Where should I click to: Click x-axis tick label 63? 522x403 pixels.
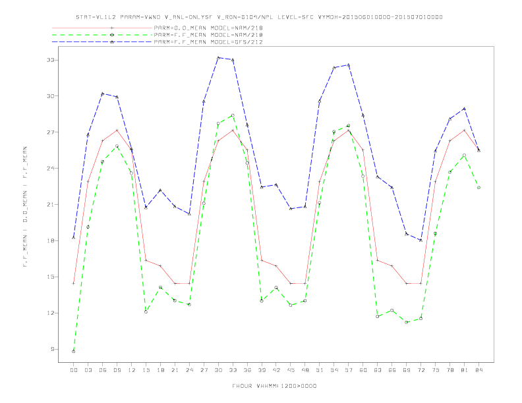pos(378,370)
